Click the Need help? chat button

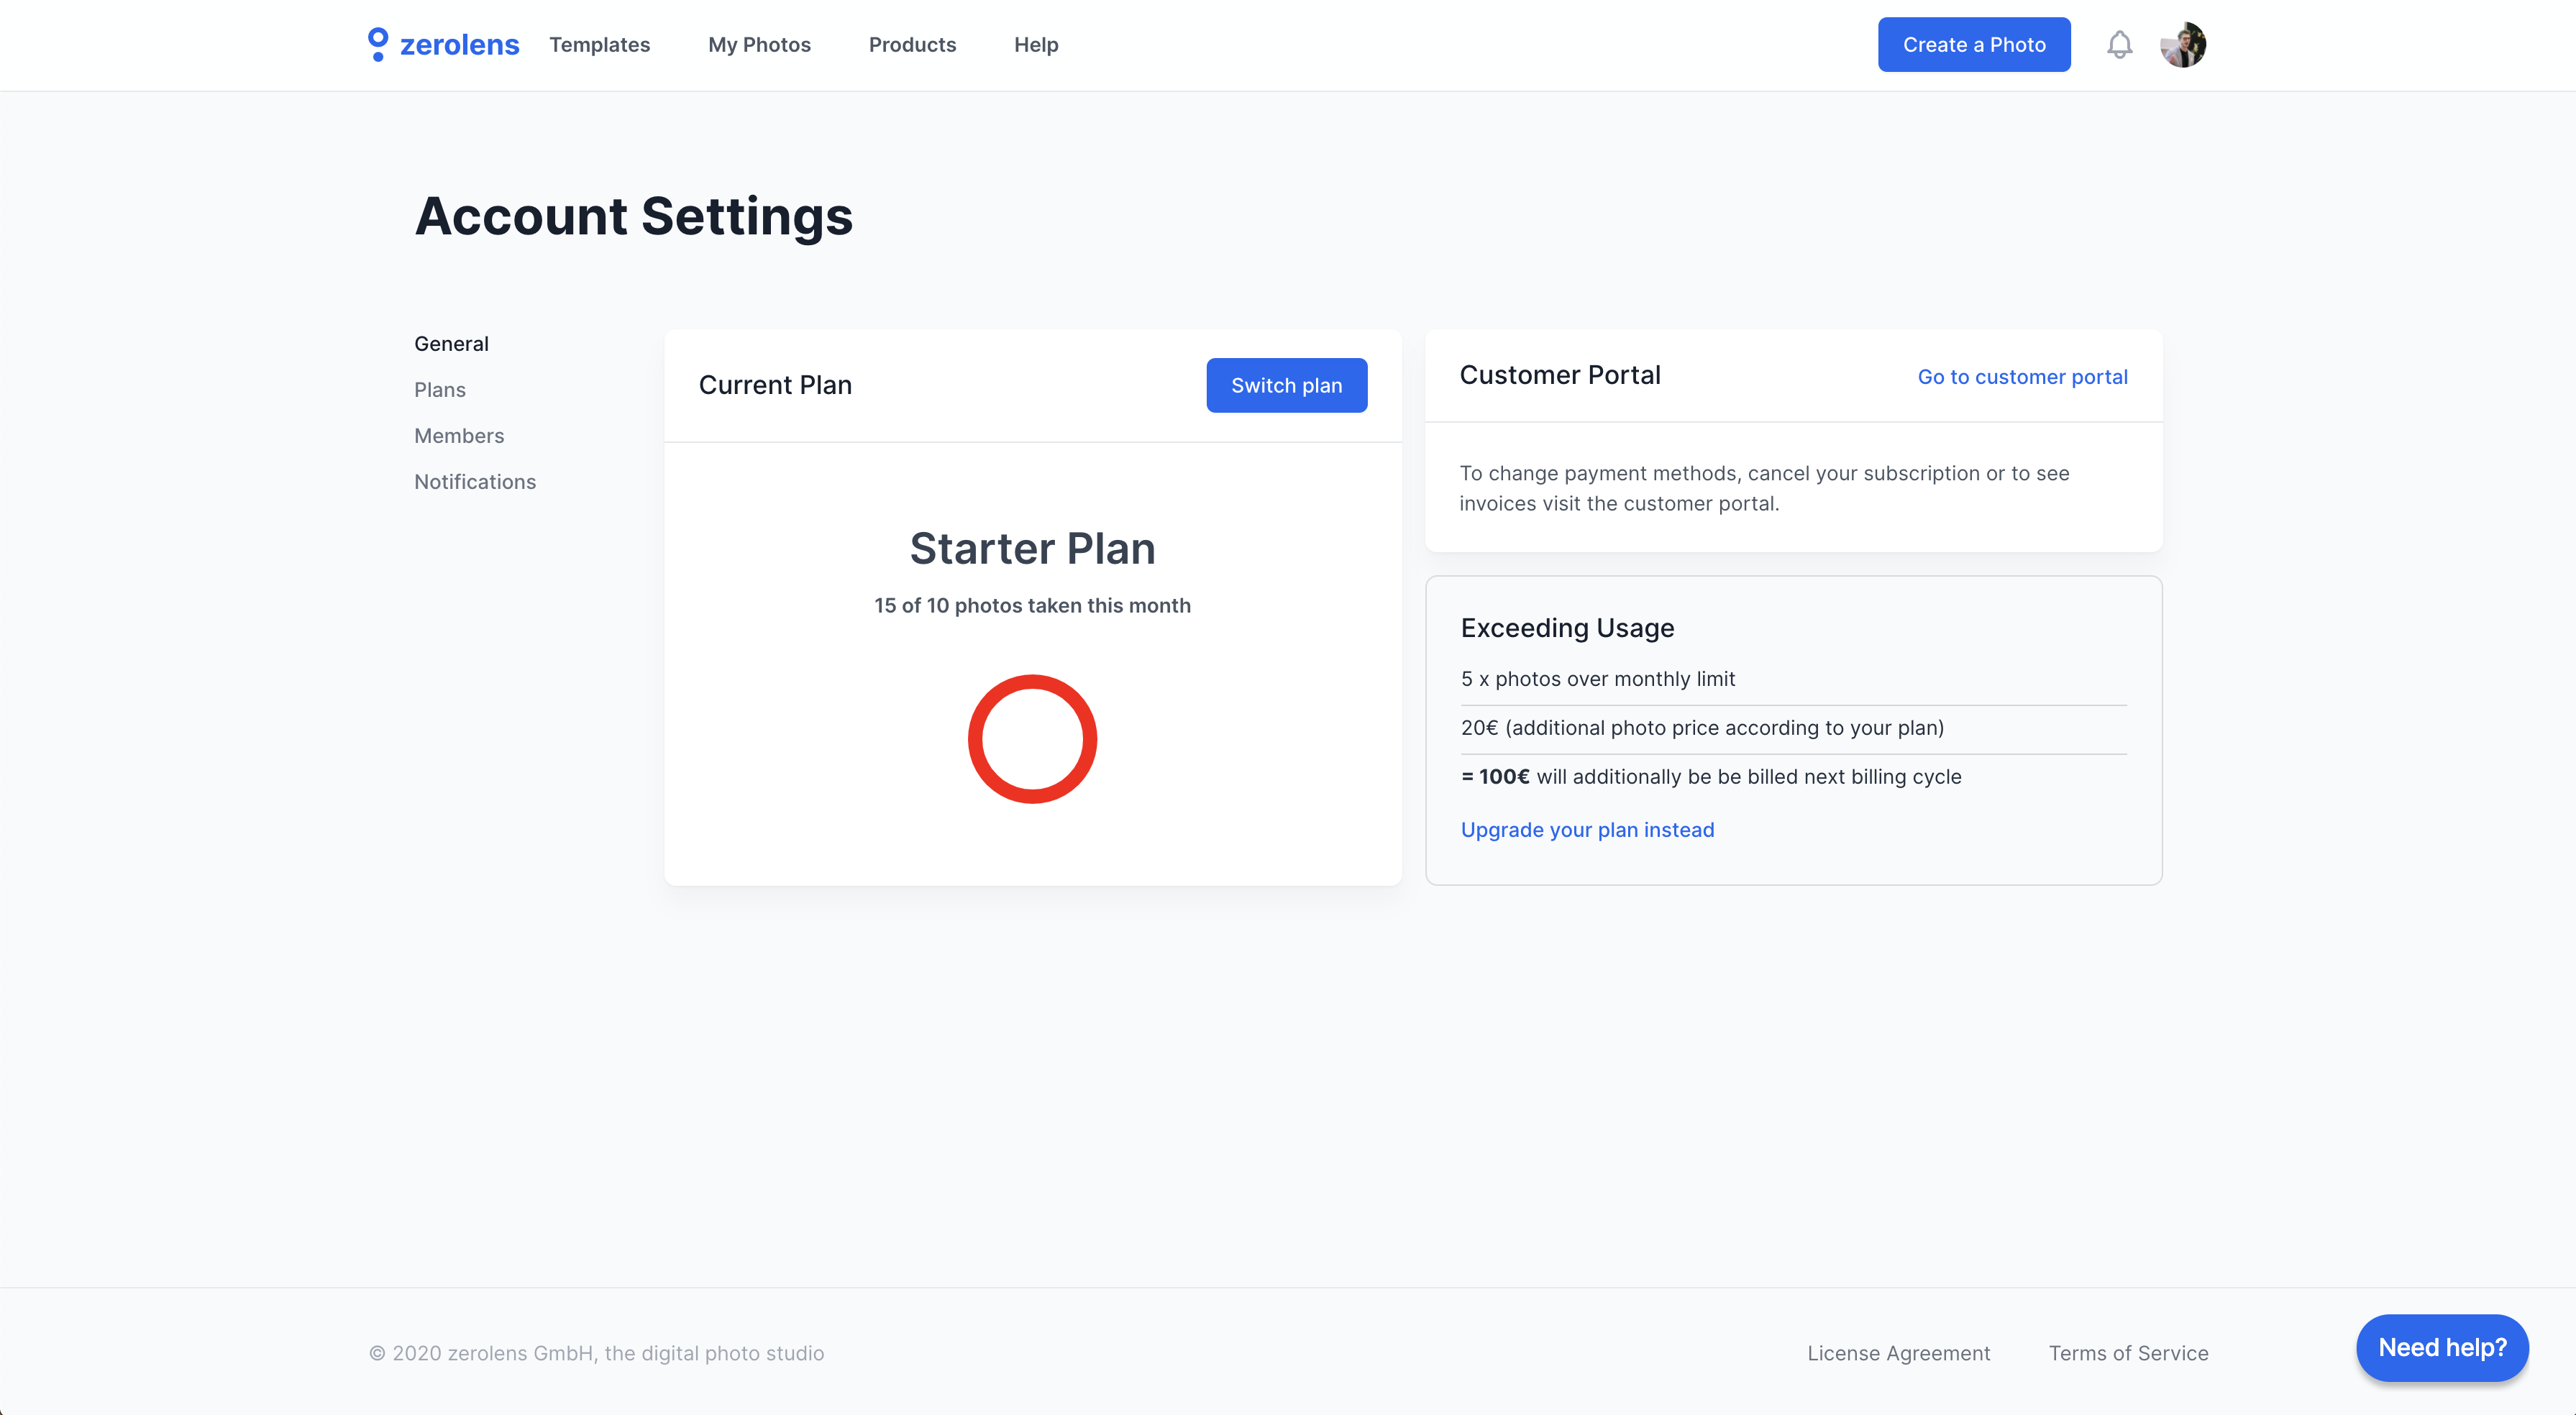point(2442,1347)
